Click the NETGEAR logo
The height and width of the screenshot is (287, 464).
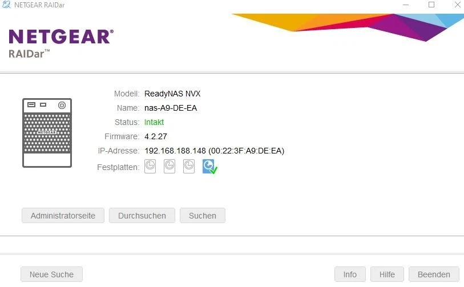pos(61,37)
